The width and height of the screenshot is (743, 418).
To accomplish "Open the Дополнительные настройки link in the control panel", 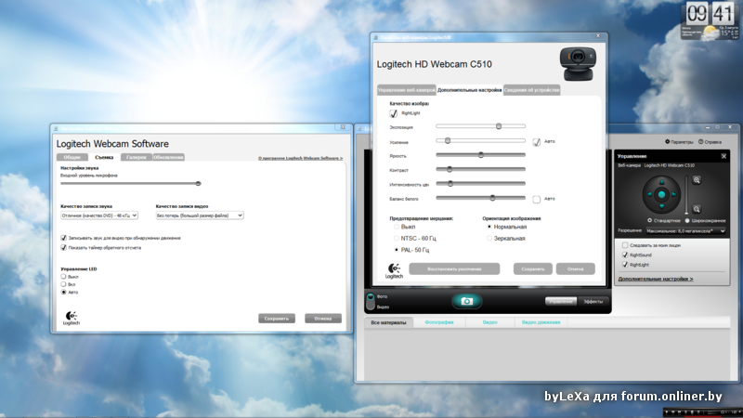I will coord(656,279).
